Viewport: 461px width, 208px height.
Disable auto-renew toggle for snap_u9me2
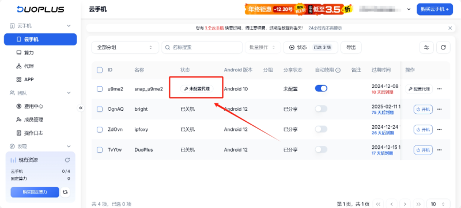pyautogui.click(x=321, y=88)
